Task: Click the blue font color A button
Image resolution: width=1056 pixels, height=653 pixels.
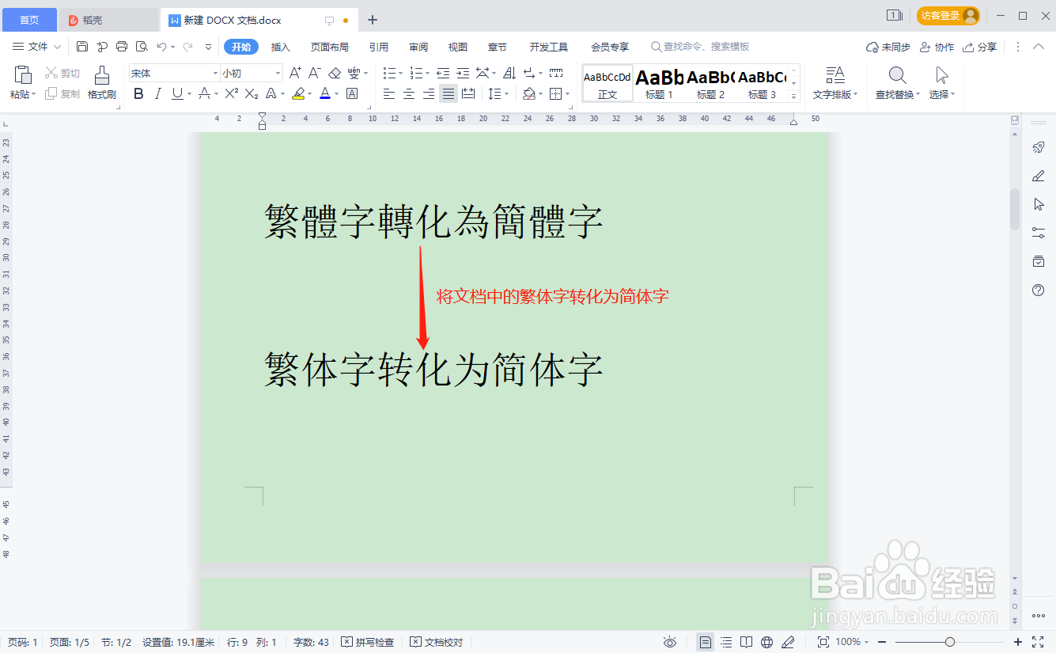Action: coord(325,93)
